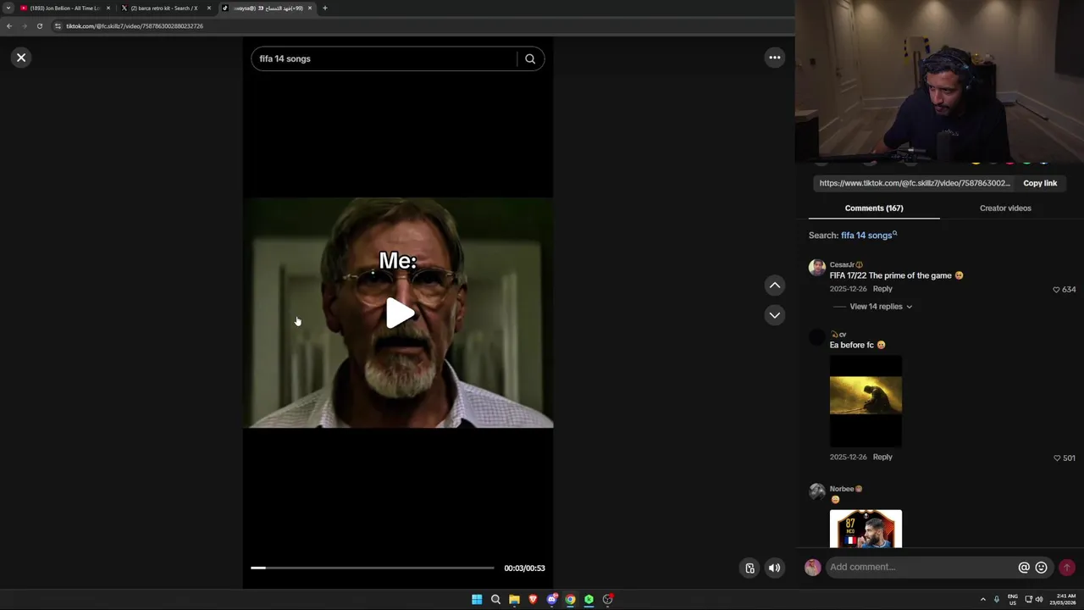Play the video with the center play button

400,313
